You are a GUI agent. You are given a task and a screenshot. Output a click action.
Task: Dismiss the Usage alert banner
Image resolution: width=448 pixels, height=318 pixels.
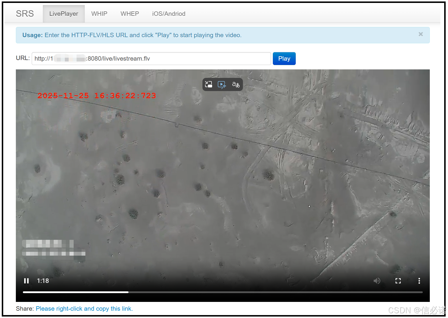pos(421,34)
